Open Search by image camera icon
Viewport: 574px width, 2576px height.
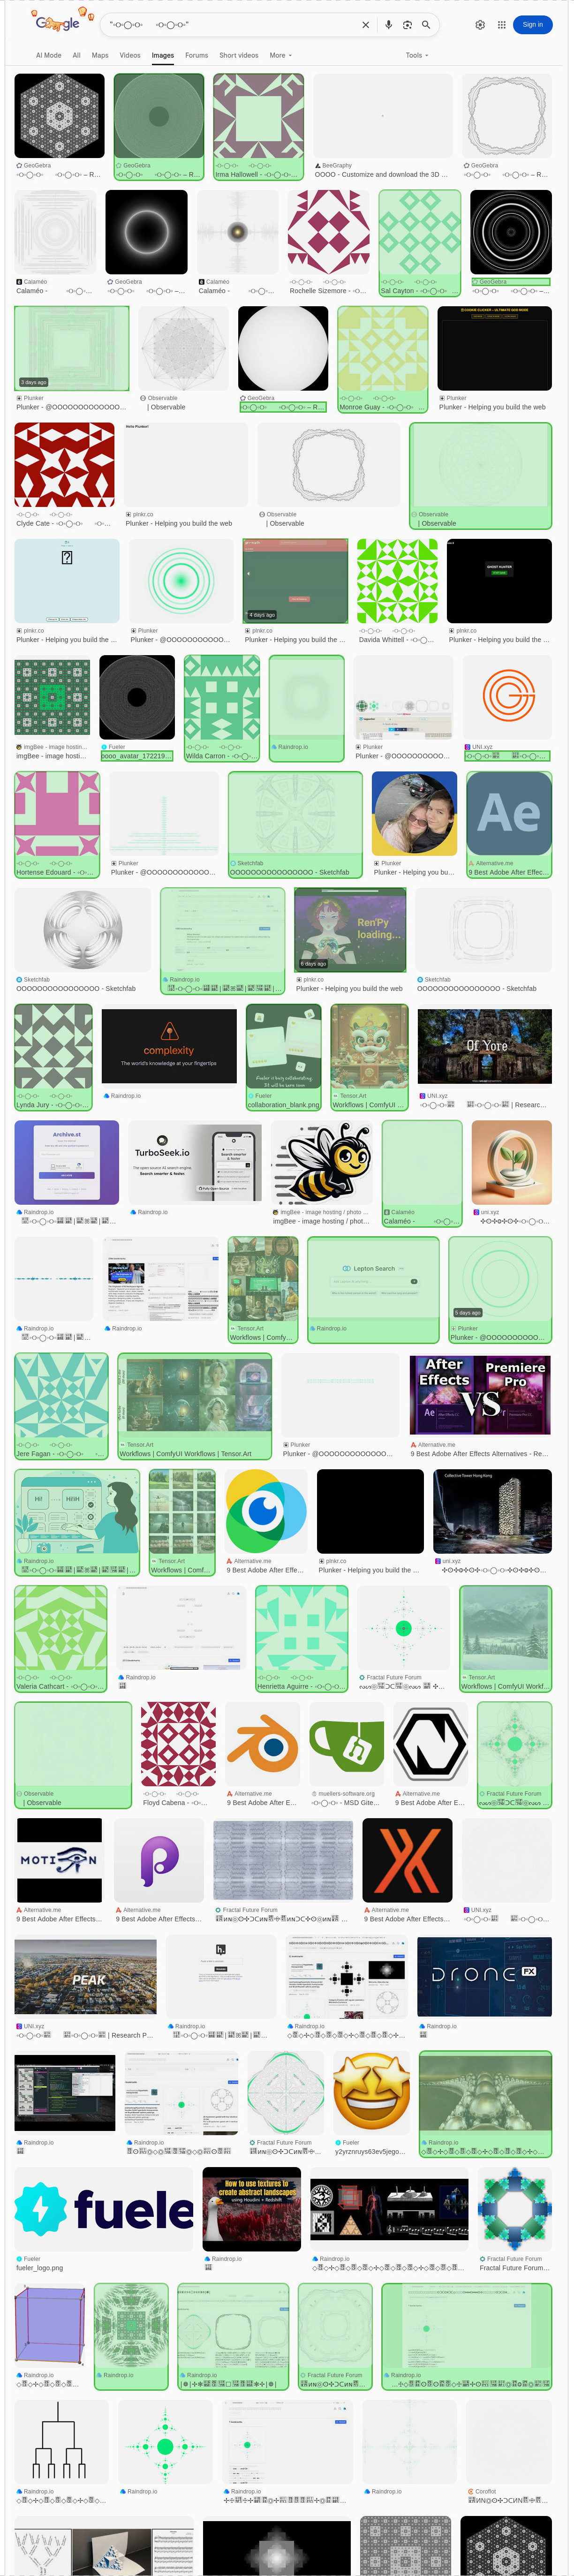(407, 25)
